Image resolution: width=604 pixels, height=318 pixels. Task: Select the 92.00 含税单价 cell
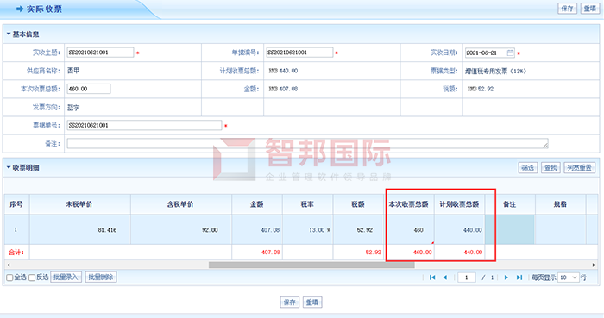click(x=181, y=230)
